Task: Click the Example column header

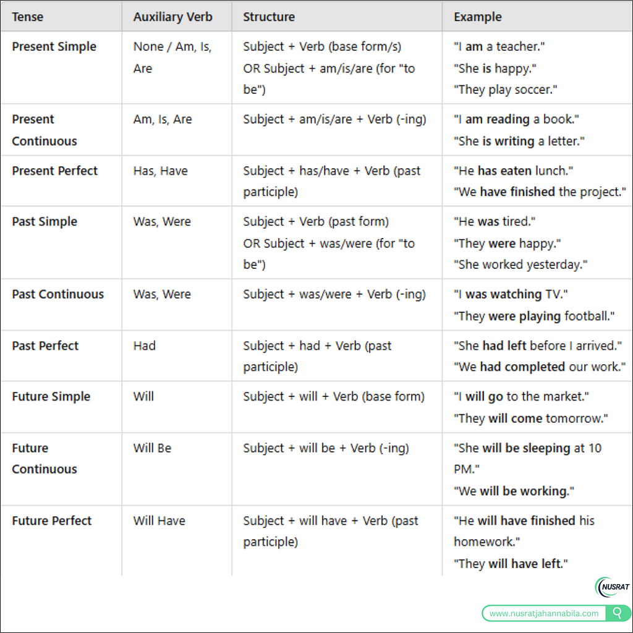Action: coord(478,17)
